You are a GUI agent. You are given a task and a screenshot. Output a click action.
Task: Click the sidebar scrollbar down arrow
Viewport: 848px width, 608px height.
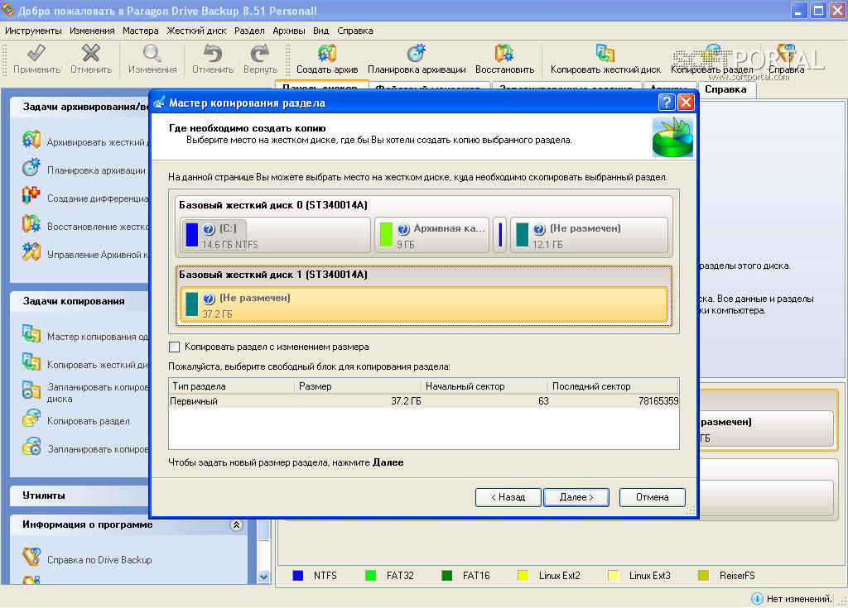[263, 576]
